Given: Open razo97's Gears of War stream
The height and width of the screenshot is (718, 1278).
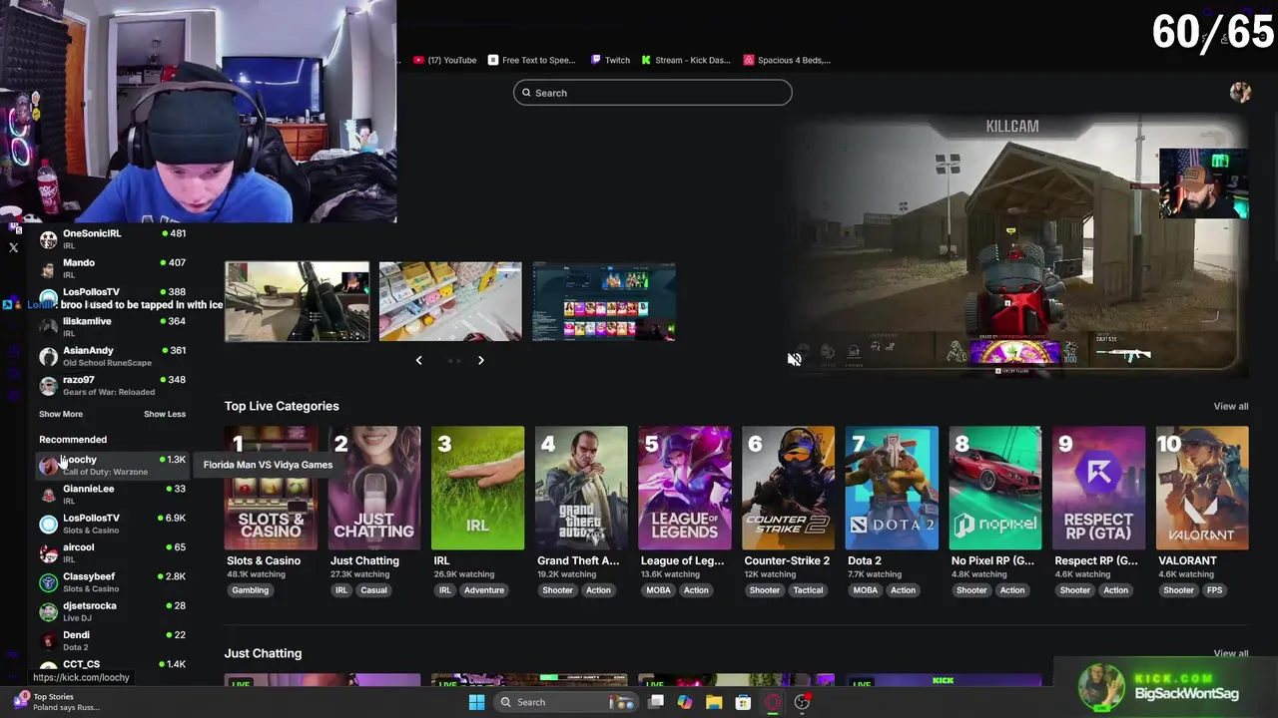Looking at the screenshot, I should click(112, 385).
